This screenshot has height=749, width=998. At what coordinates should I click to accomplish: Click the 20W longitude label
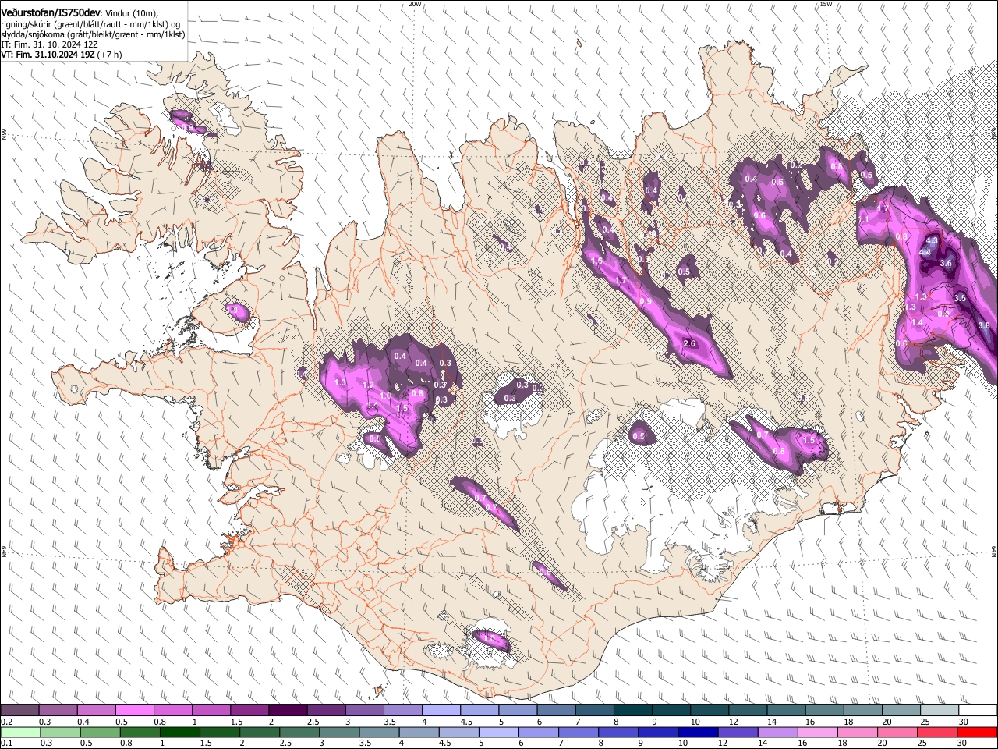tap(415, 4)
